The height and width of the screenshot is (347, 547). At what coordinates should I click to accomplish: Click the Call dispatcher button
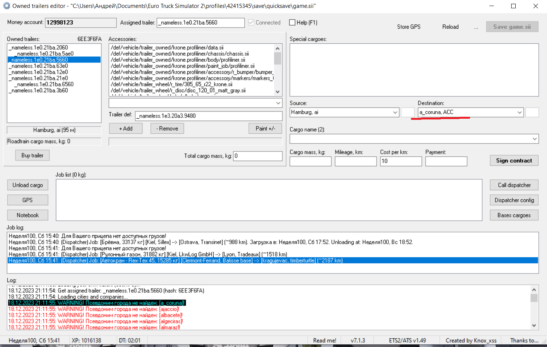point(514,185)
